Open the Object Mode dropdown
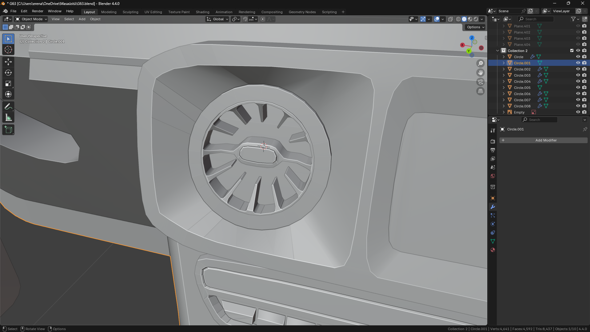590x332 pixels. coord(31,19)
